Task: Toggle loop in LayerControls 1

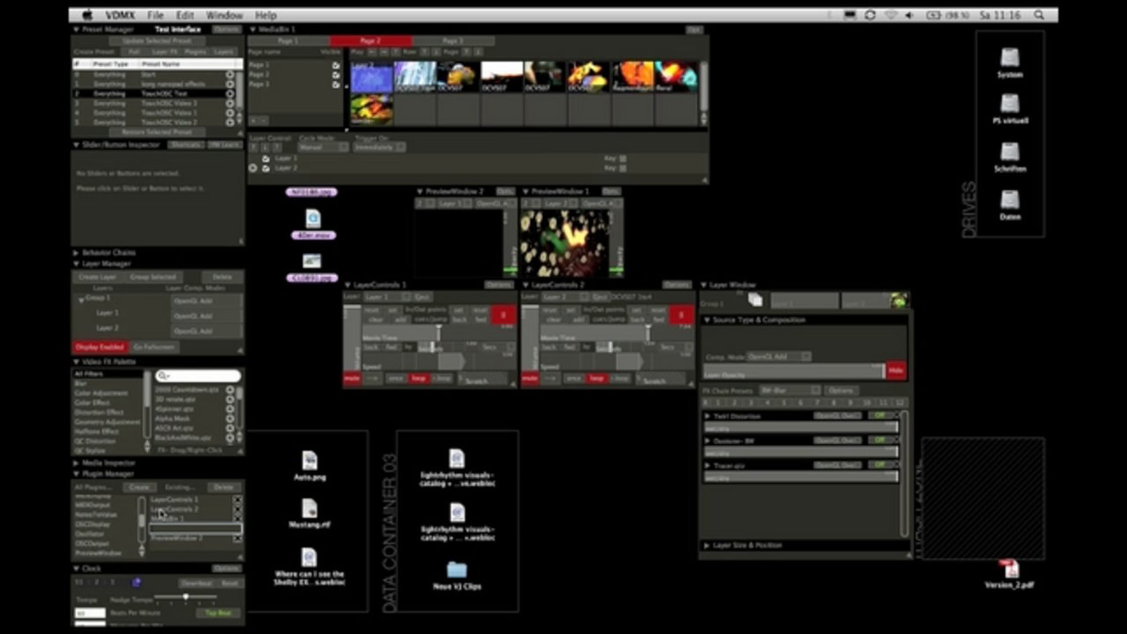Action: click(418, 378)
